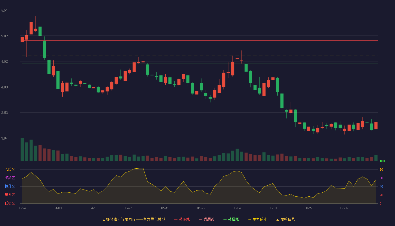Screen dimensions: 395x226
Task: Click the 05-13 date label
Action: (165, 208)
